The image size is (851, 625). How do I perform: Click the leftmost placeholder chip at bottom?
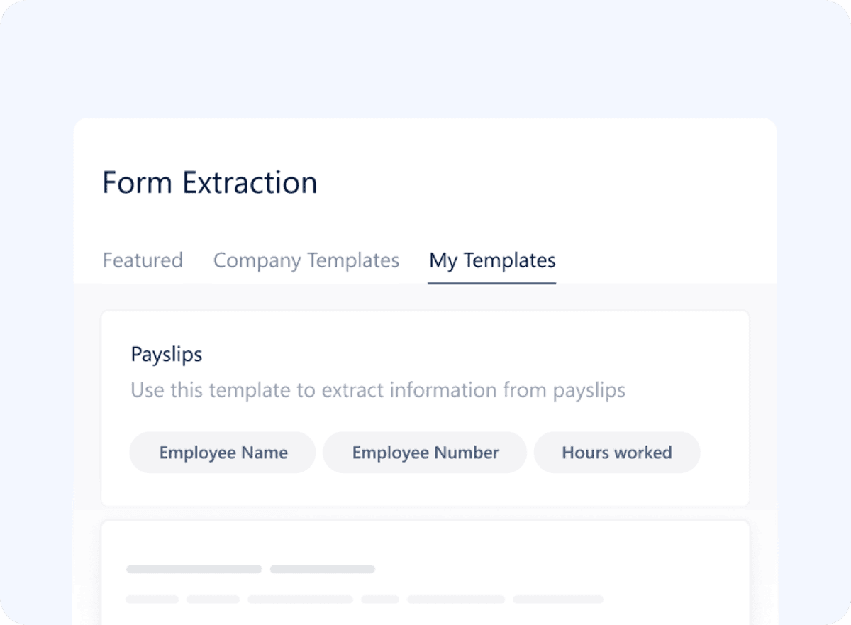click(x=153, y=599)
